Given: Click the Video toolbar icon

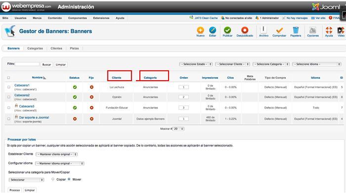Looking at the screenshot, I should 341,30.
